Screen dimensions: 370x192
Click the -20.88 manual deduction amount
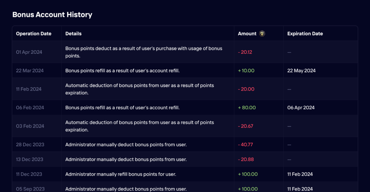click(x=246, y=159)
